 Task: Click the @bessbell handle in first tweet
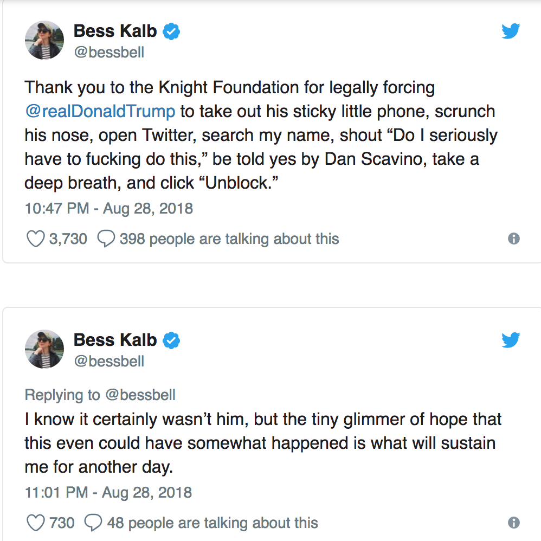click(108, 53)
